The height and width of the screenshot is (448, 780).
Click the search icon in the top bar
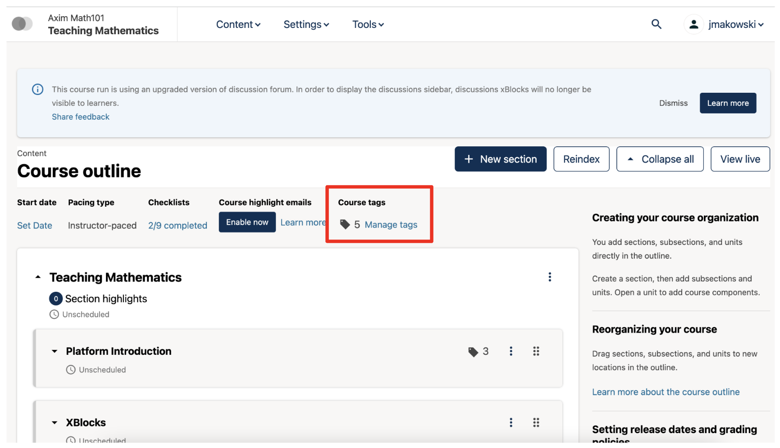pos(657,24)
